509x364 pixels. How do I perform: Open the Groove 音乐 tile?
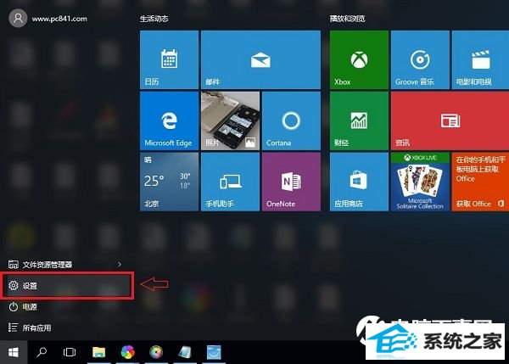coord(420,59)
